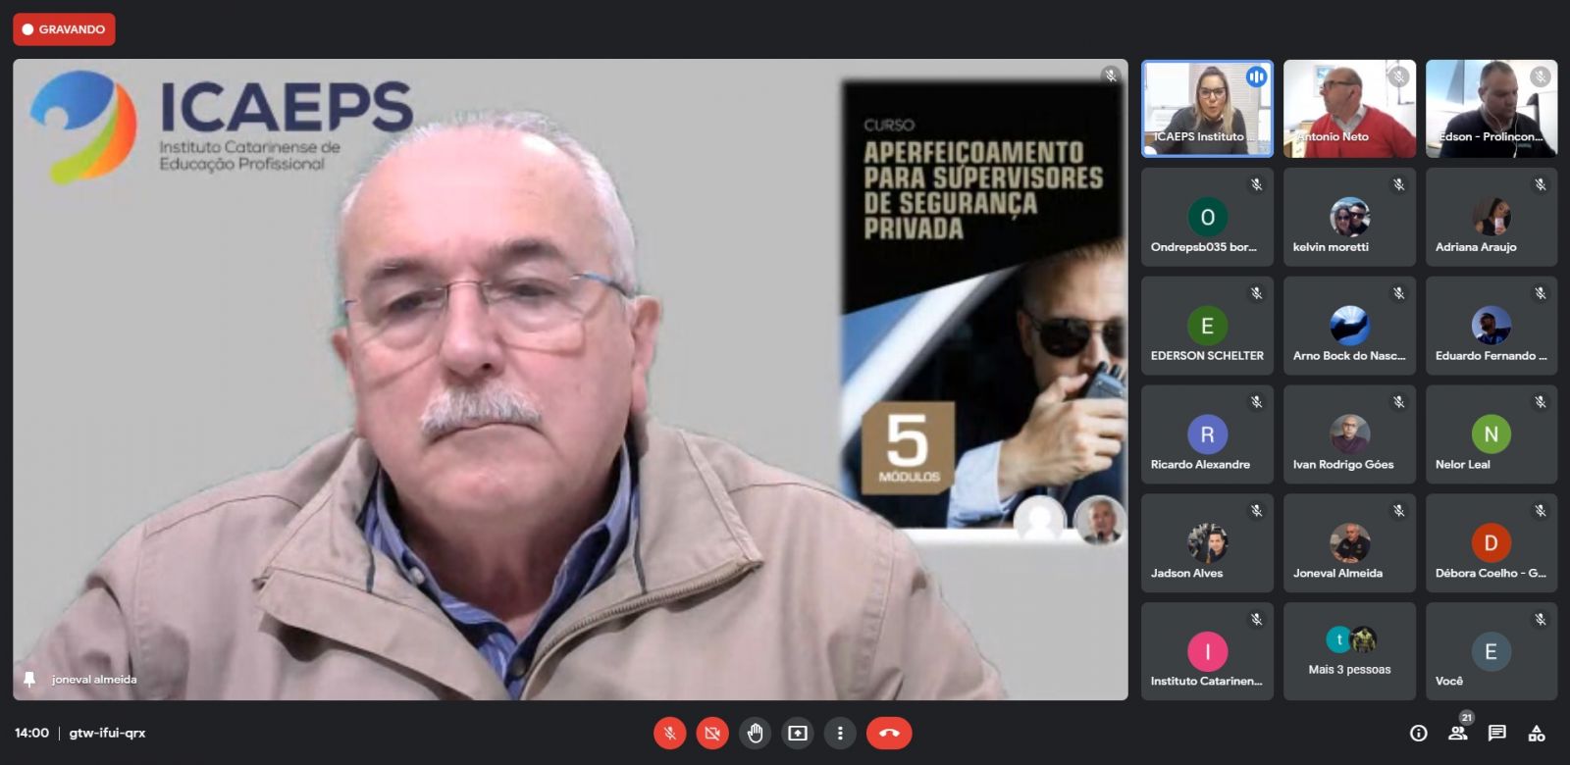
Task: Click muted mic icon on Edson tile
Action: [x=1541, y=76]
